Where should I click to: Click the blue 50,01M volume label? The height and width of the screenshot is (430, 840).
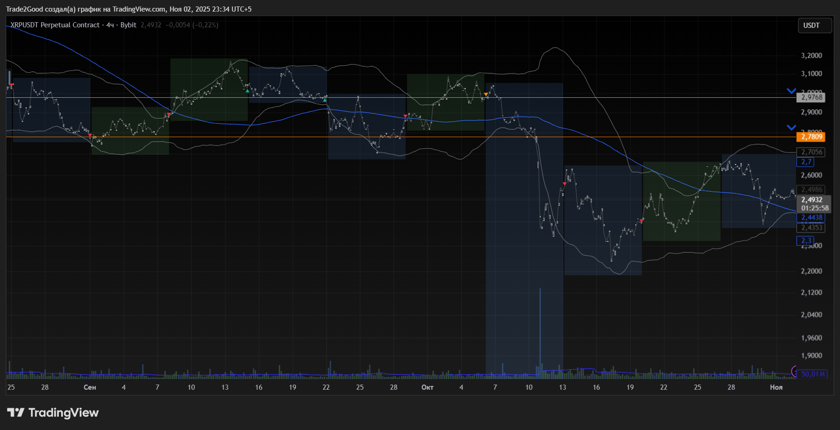[x=813, y=374]
